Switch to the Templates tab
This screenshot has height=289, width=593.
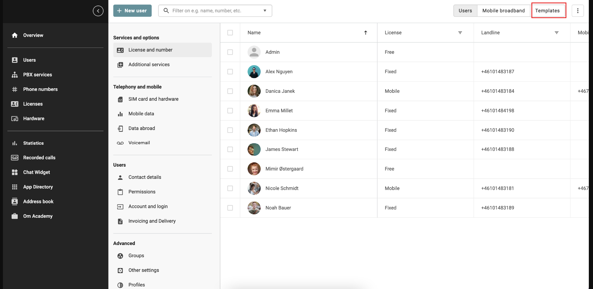[548, 10]
